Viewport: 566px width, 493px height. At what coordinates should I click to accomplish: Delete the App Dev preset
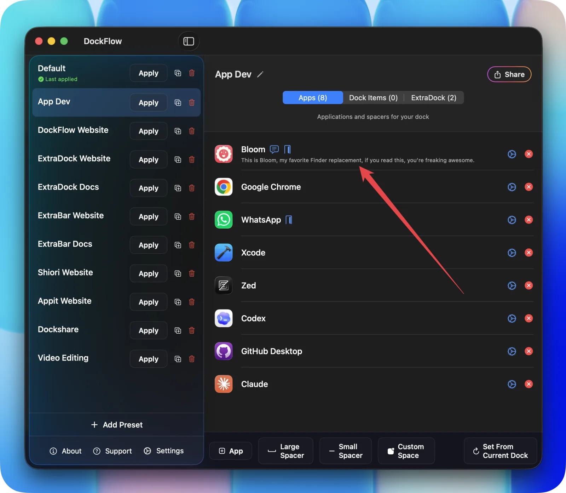click(x=192, y=103)
